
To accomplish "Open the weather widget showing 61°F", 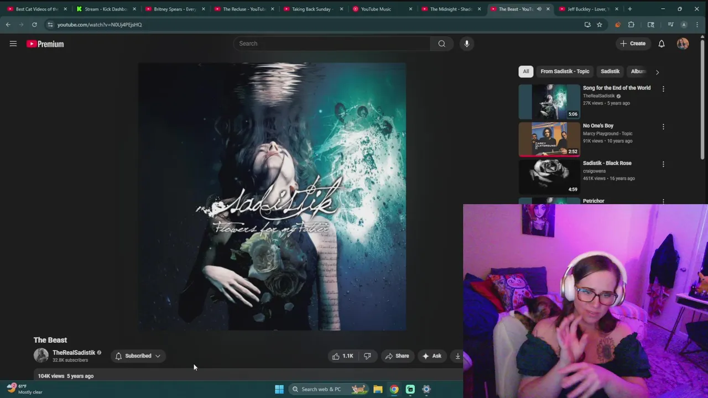I will click(x=25, y=389).
